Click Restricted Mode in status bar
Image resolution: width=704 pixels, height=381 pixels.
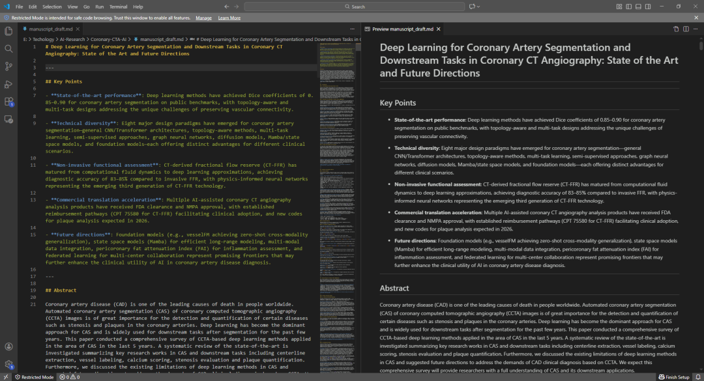click(35, 377)
